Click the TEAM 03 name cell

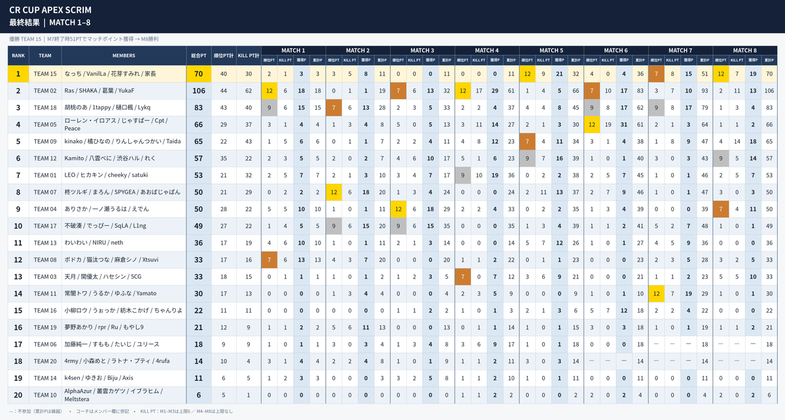pos(45,277)
